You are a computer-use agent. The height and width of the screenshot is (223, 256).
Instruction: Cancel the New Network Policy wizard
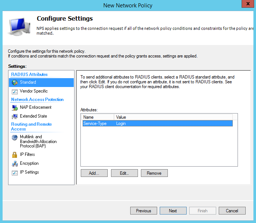coord(232,211)
